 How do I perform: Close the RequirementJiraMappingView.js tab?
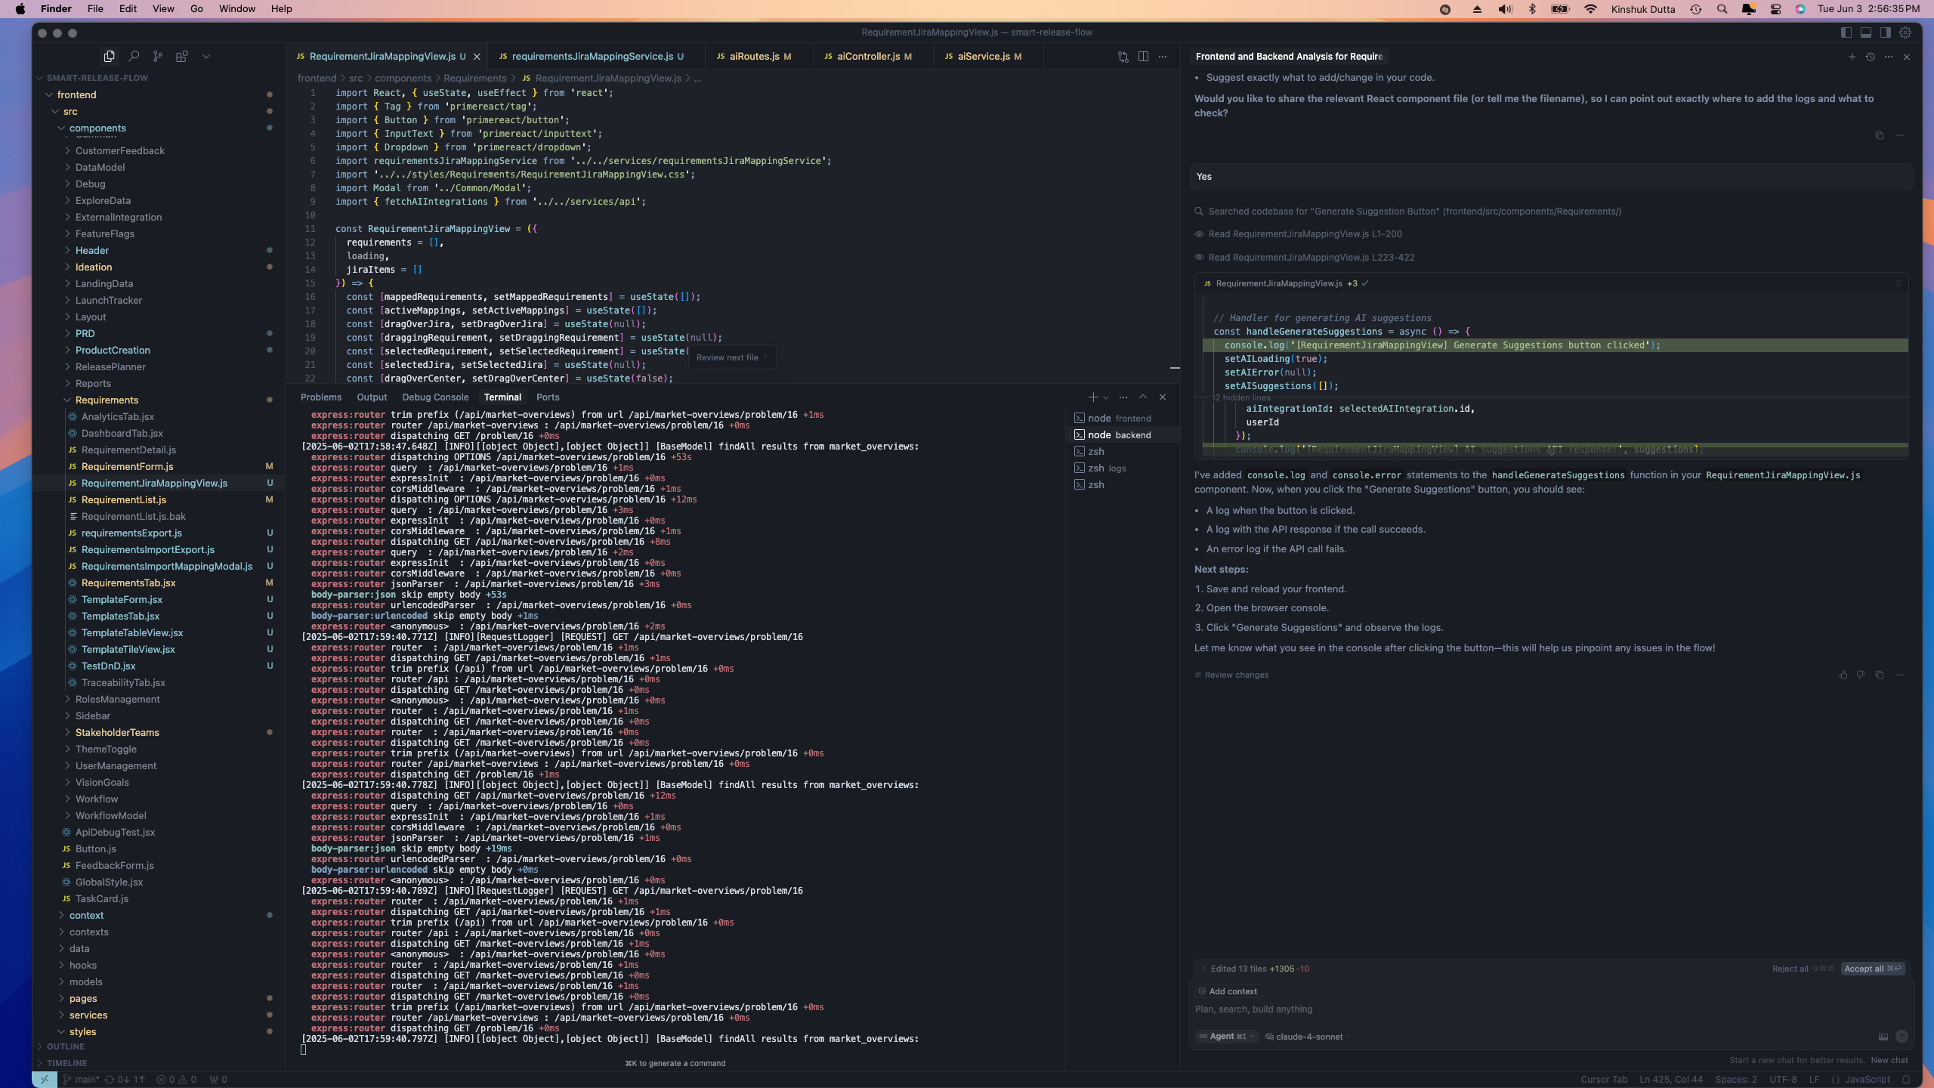coord(477,57)
